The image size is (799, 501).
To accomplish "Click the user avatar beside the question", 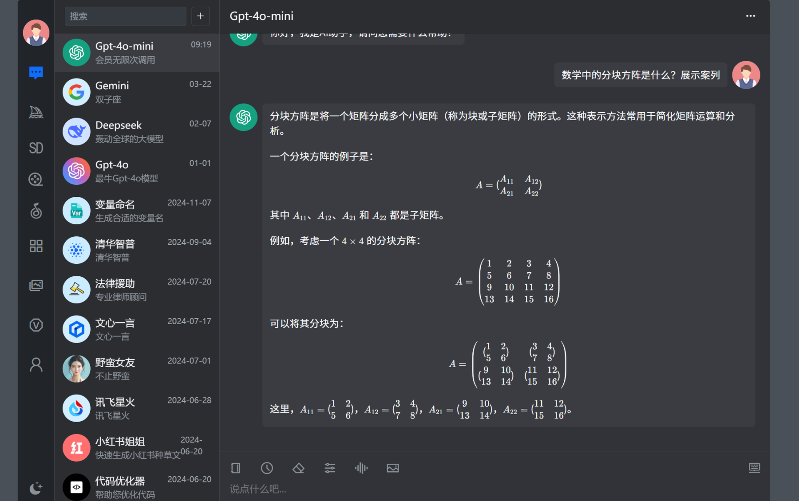I will (746, 74).
